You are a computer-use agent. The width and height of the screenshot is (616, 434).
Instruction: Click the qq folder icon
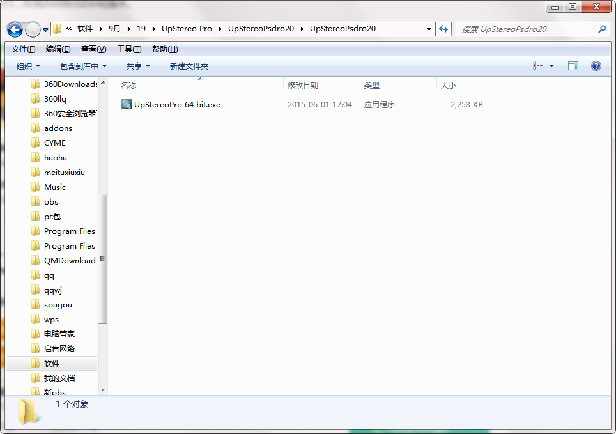[x=35, y=275]
